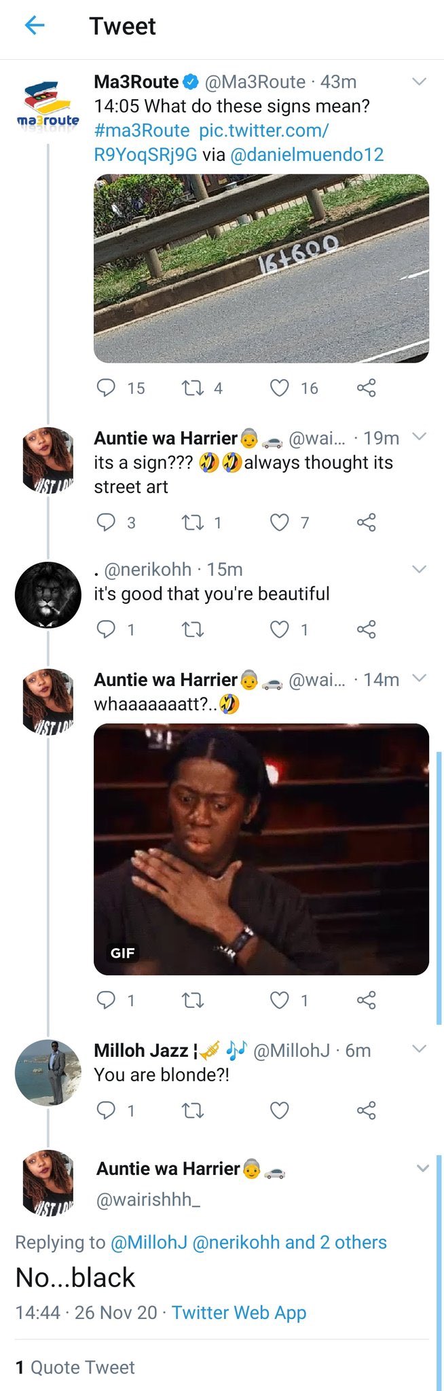
Task: Open the 1 Quote Tweet list
Action: [75, 1367]
